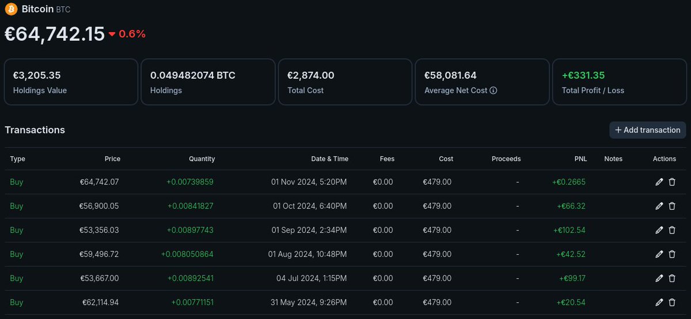The image size is (691, 319).
Task: Click the €58,081.64 average net cost value
Action: pos(450,75)
